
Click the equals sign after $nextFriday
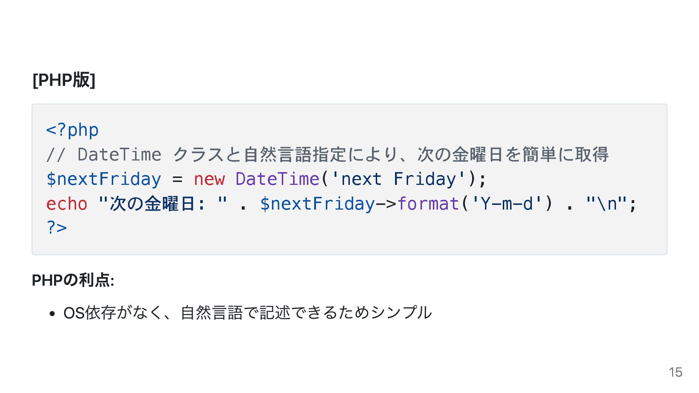click(x=177, y=179)
